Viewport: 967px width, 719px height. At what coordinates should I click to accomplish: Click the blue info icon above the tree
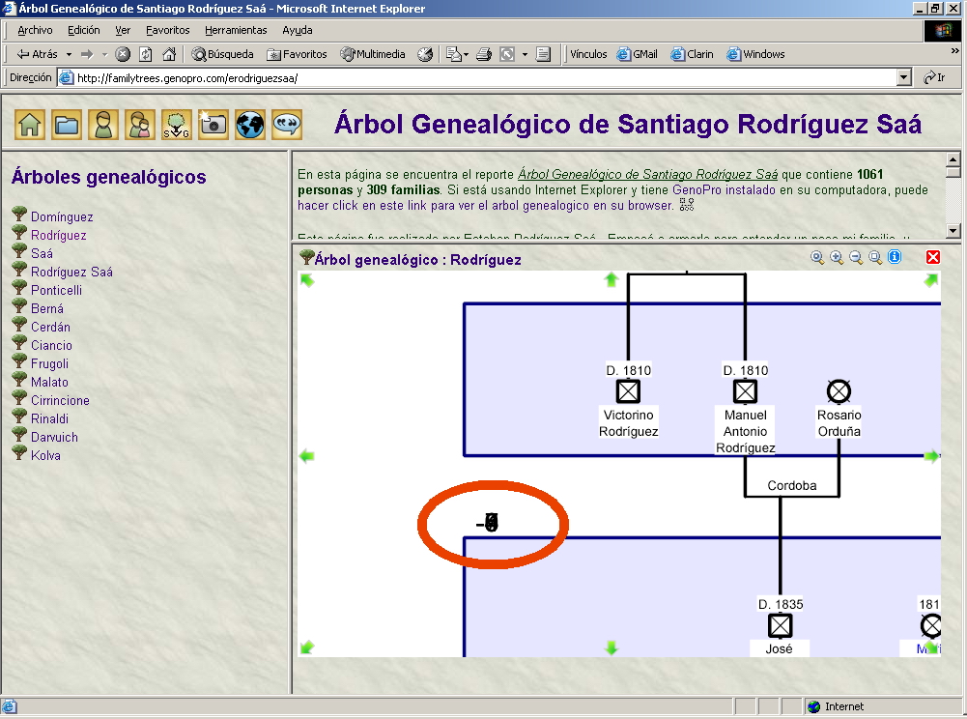895,257
